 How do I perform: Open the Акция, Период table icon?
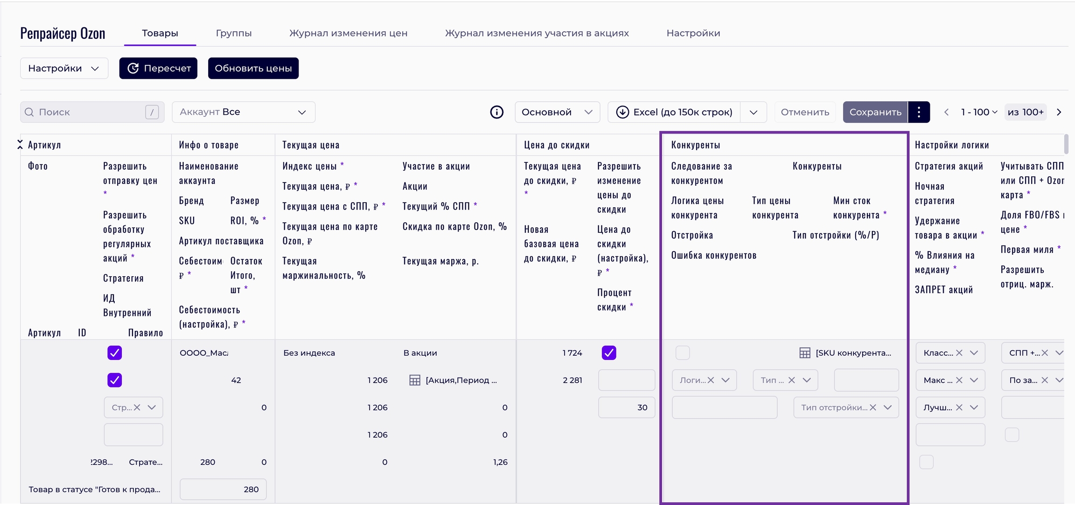414,380
